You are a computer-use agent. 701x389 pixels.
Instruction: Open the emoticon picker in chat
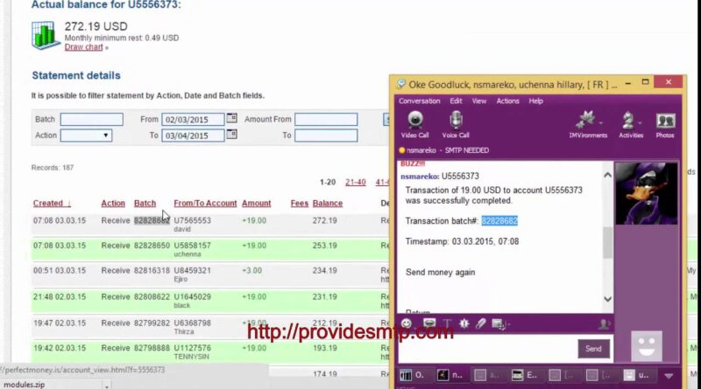(407, 323)
